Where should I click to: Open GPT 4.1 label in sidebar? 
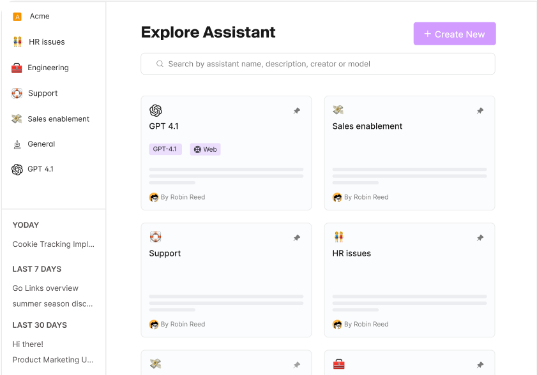(x=40, y=169)
